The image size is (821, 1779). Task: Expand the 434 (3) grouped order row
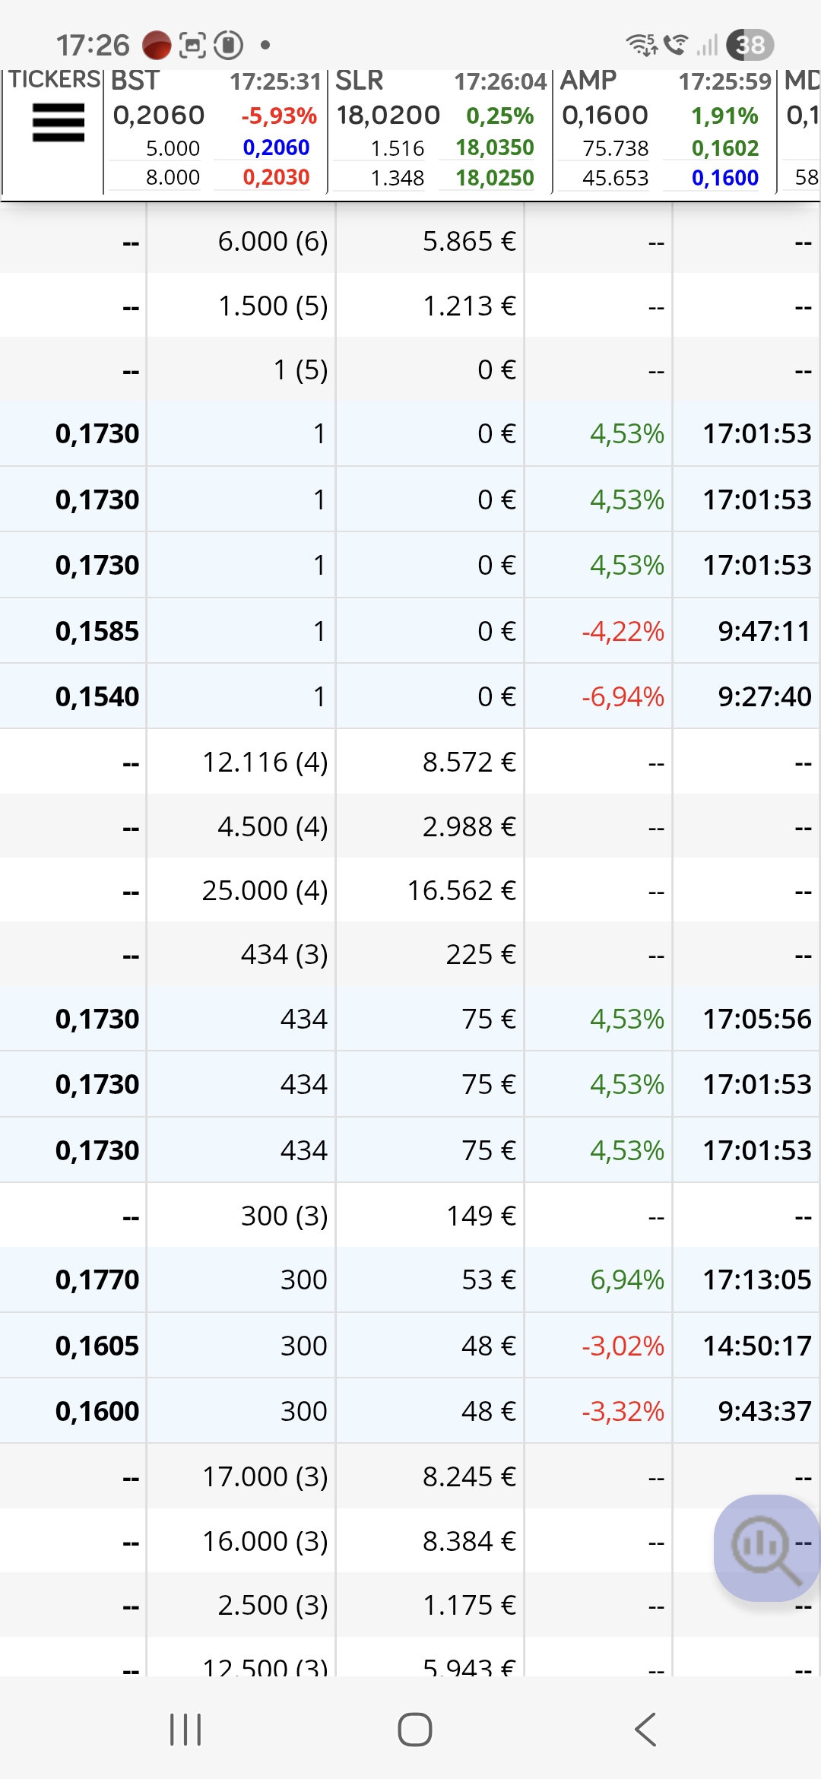(410, 954)
